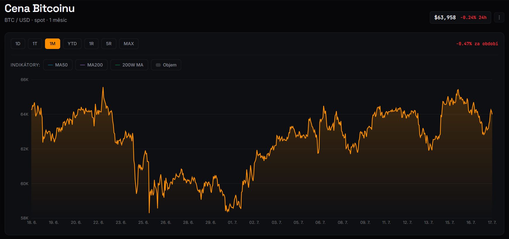Click the 05. 7. date label
This screenshot has width=509, height=239.
pyautogui.click(x=299, y=222)
